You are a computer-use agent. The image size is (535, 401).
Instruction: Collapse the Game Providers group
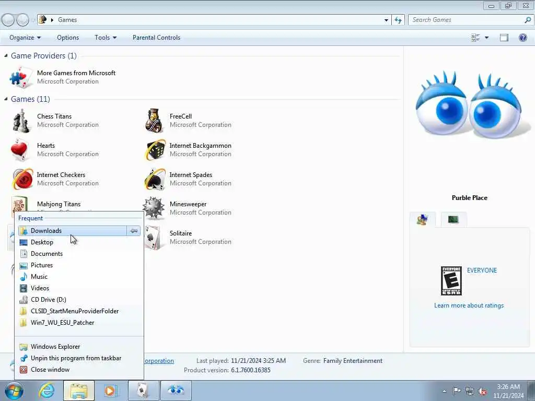6,55
